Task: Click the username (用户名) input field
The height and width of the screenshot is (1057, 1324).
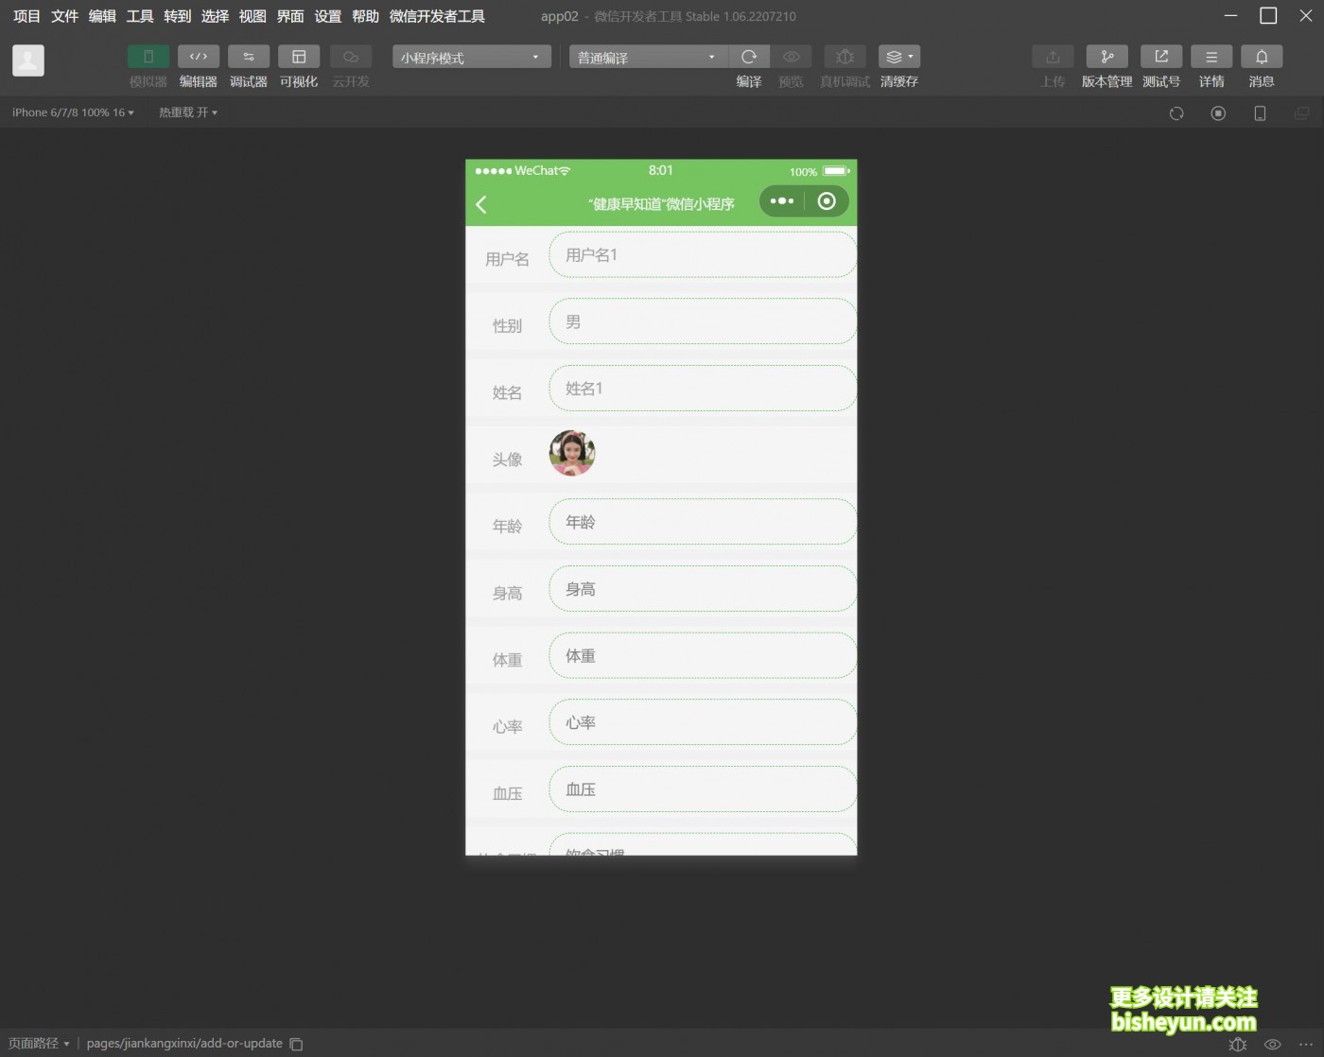Action: 702,255
